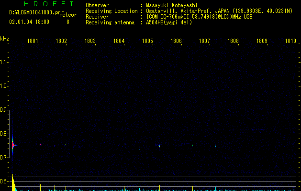Viewport: 301px width, 191px height.
Task: Click the Observer label
Action: 97,5
